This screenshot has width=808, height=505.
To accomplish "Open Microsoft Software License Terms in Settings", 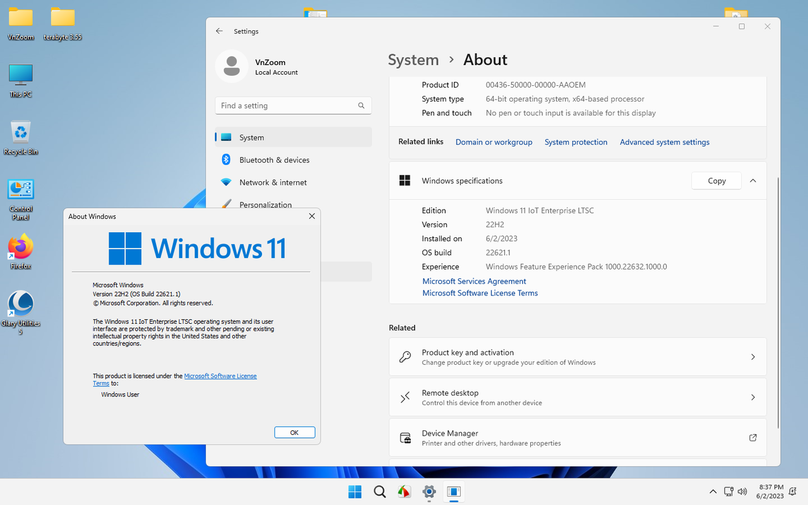I will pyautogui.click(x=480, y=293).
